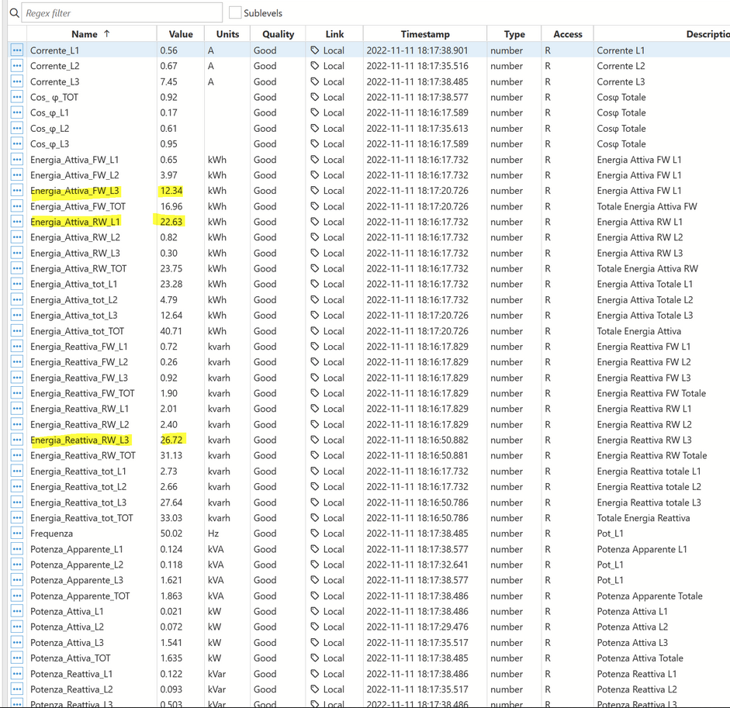Click the ellipsis button beside Potenza_Attiva_TOT
The height and width of the screenshot is (708, 730).
(x=17, y=658)
